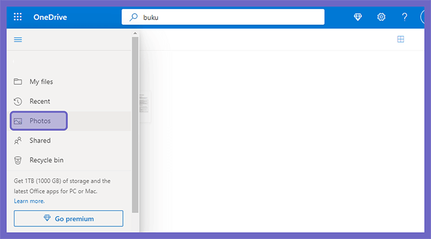Screen dimensions: 431x239
Task: Click the account profile circle
Action: click(x=422, y=17)
